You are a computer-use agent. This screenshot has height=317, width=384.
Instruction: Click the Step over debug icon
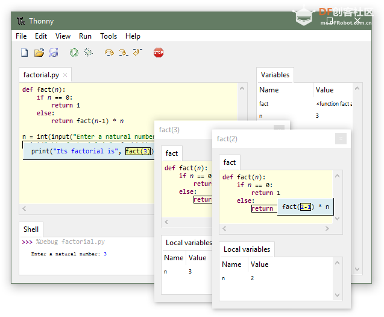[x=109, y=53]
